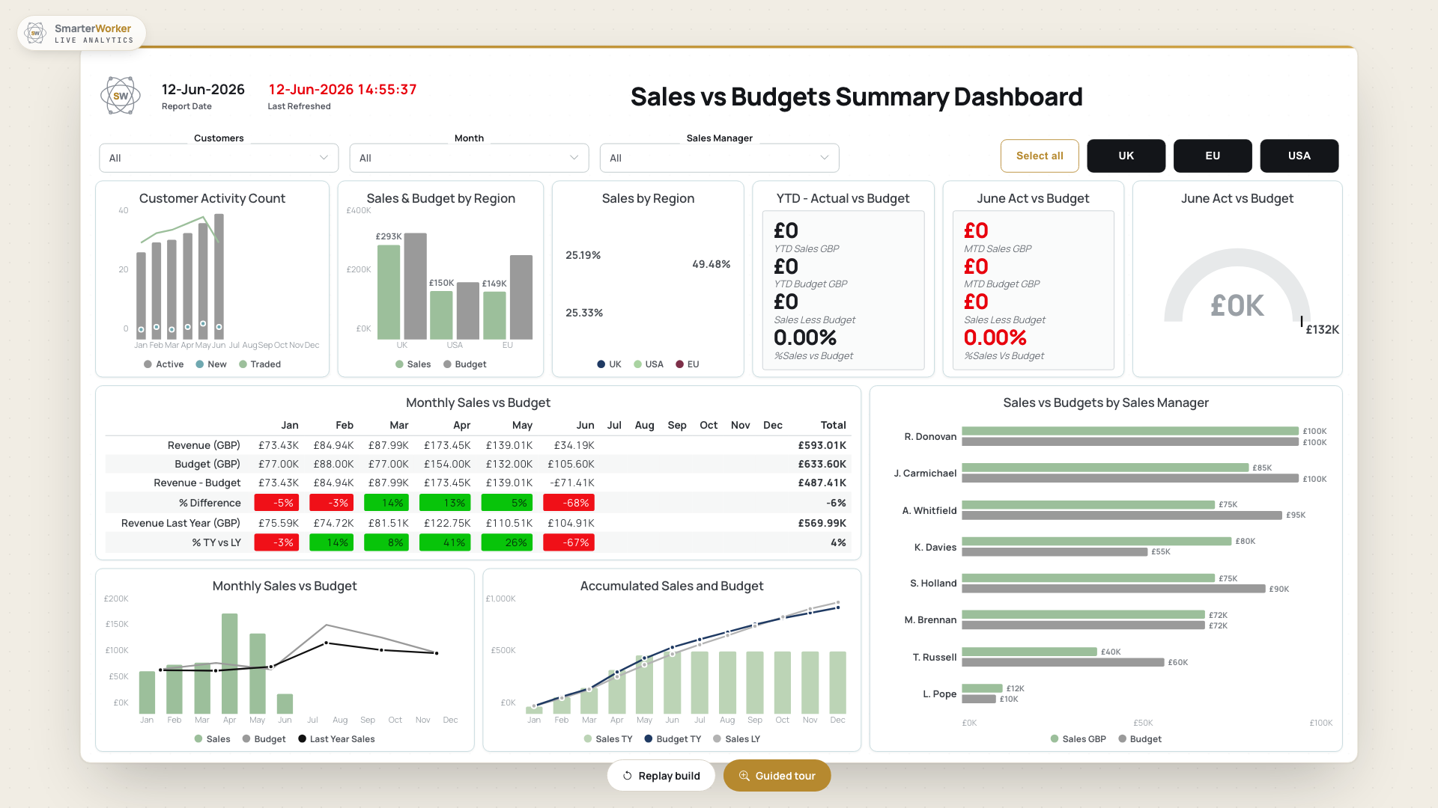Click the £132K gauge target label
The image size is (1438, 808).
[x=1322, y=329]
